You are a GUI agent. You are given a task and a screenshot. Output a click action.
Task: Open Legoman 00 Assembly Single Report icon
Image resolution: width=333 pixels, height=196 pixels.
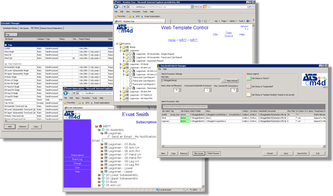pyautogui.click(x=134, y=54)
